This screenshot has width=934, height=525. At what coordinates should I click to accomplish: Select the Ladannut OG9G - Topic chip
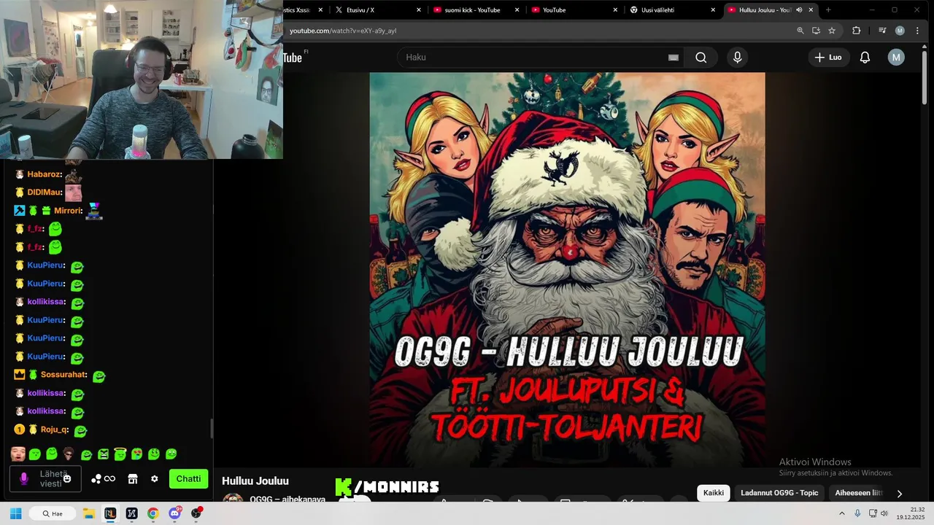(x=779, y=493)
